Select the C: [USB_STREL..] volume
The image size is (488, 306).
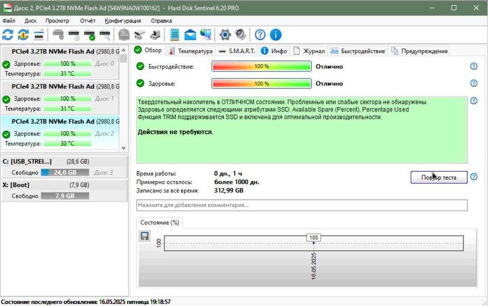[64, 167]
